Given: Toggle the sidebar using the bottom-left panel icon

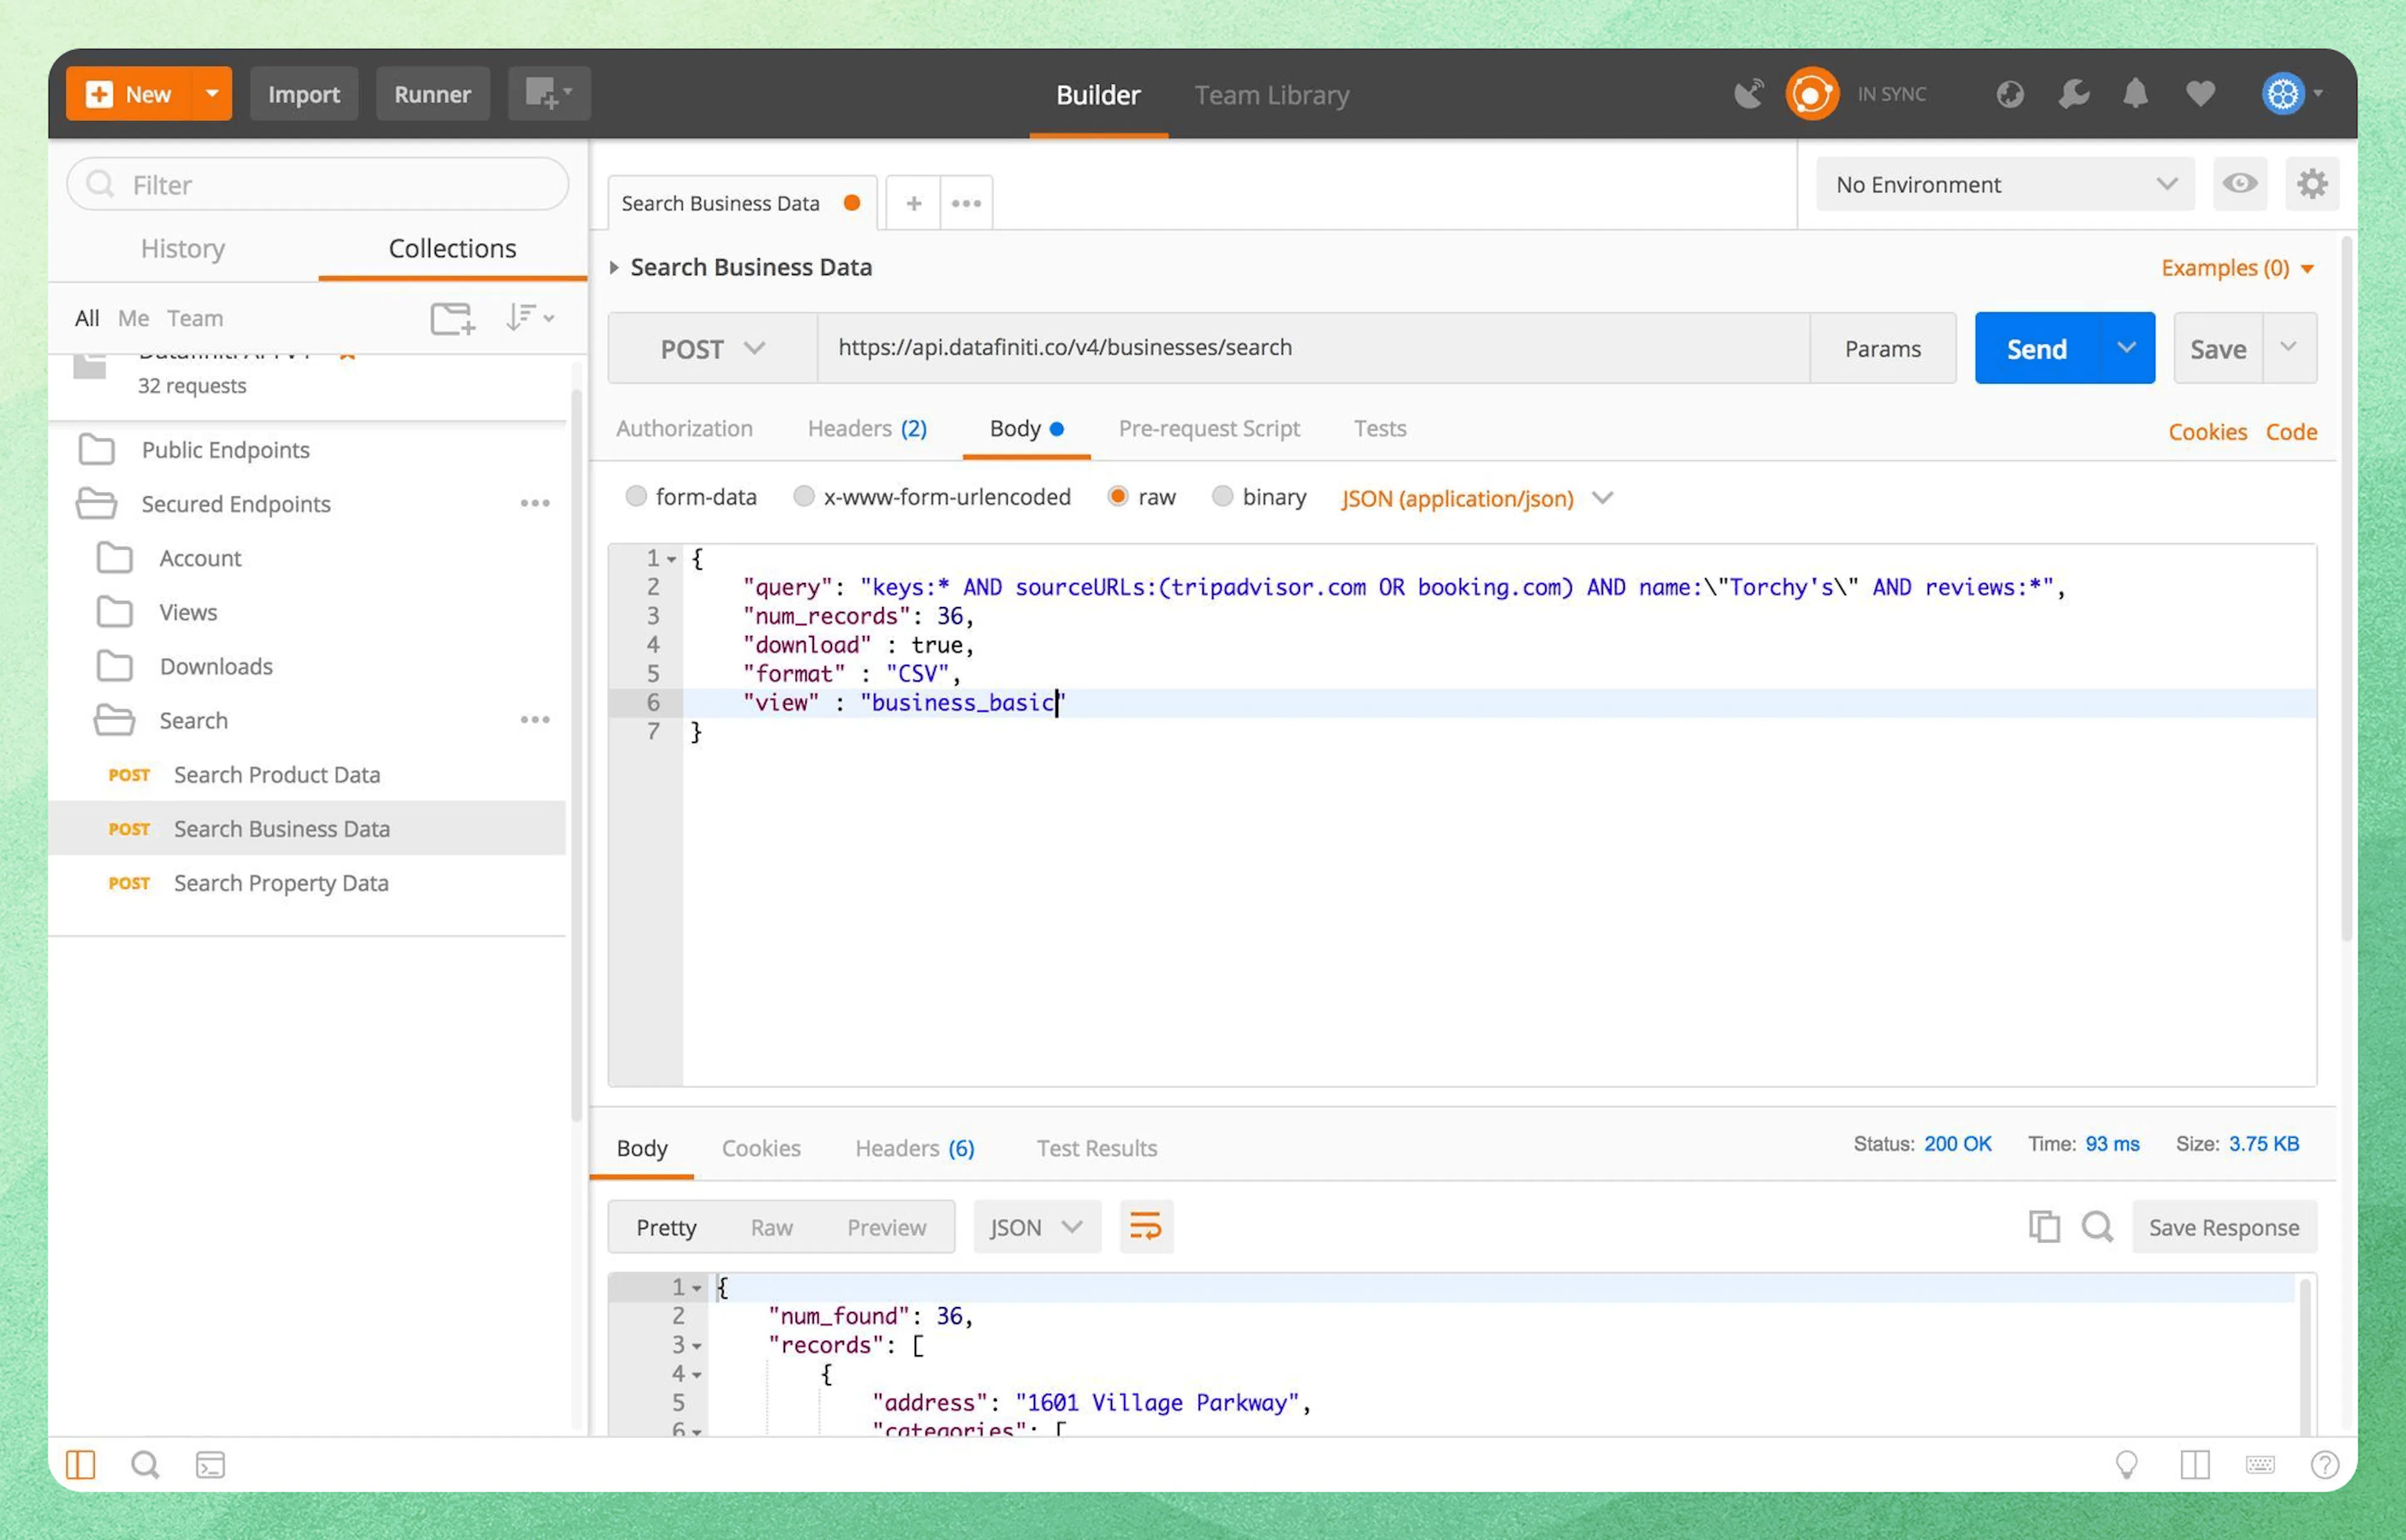Looking at the screenshot, I should tap(80, 1464).
